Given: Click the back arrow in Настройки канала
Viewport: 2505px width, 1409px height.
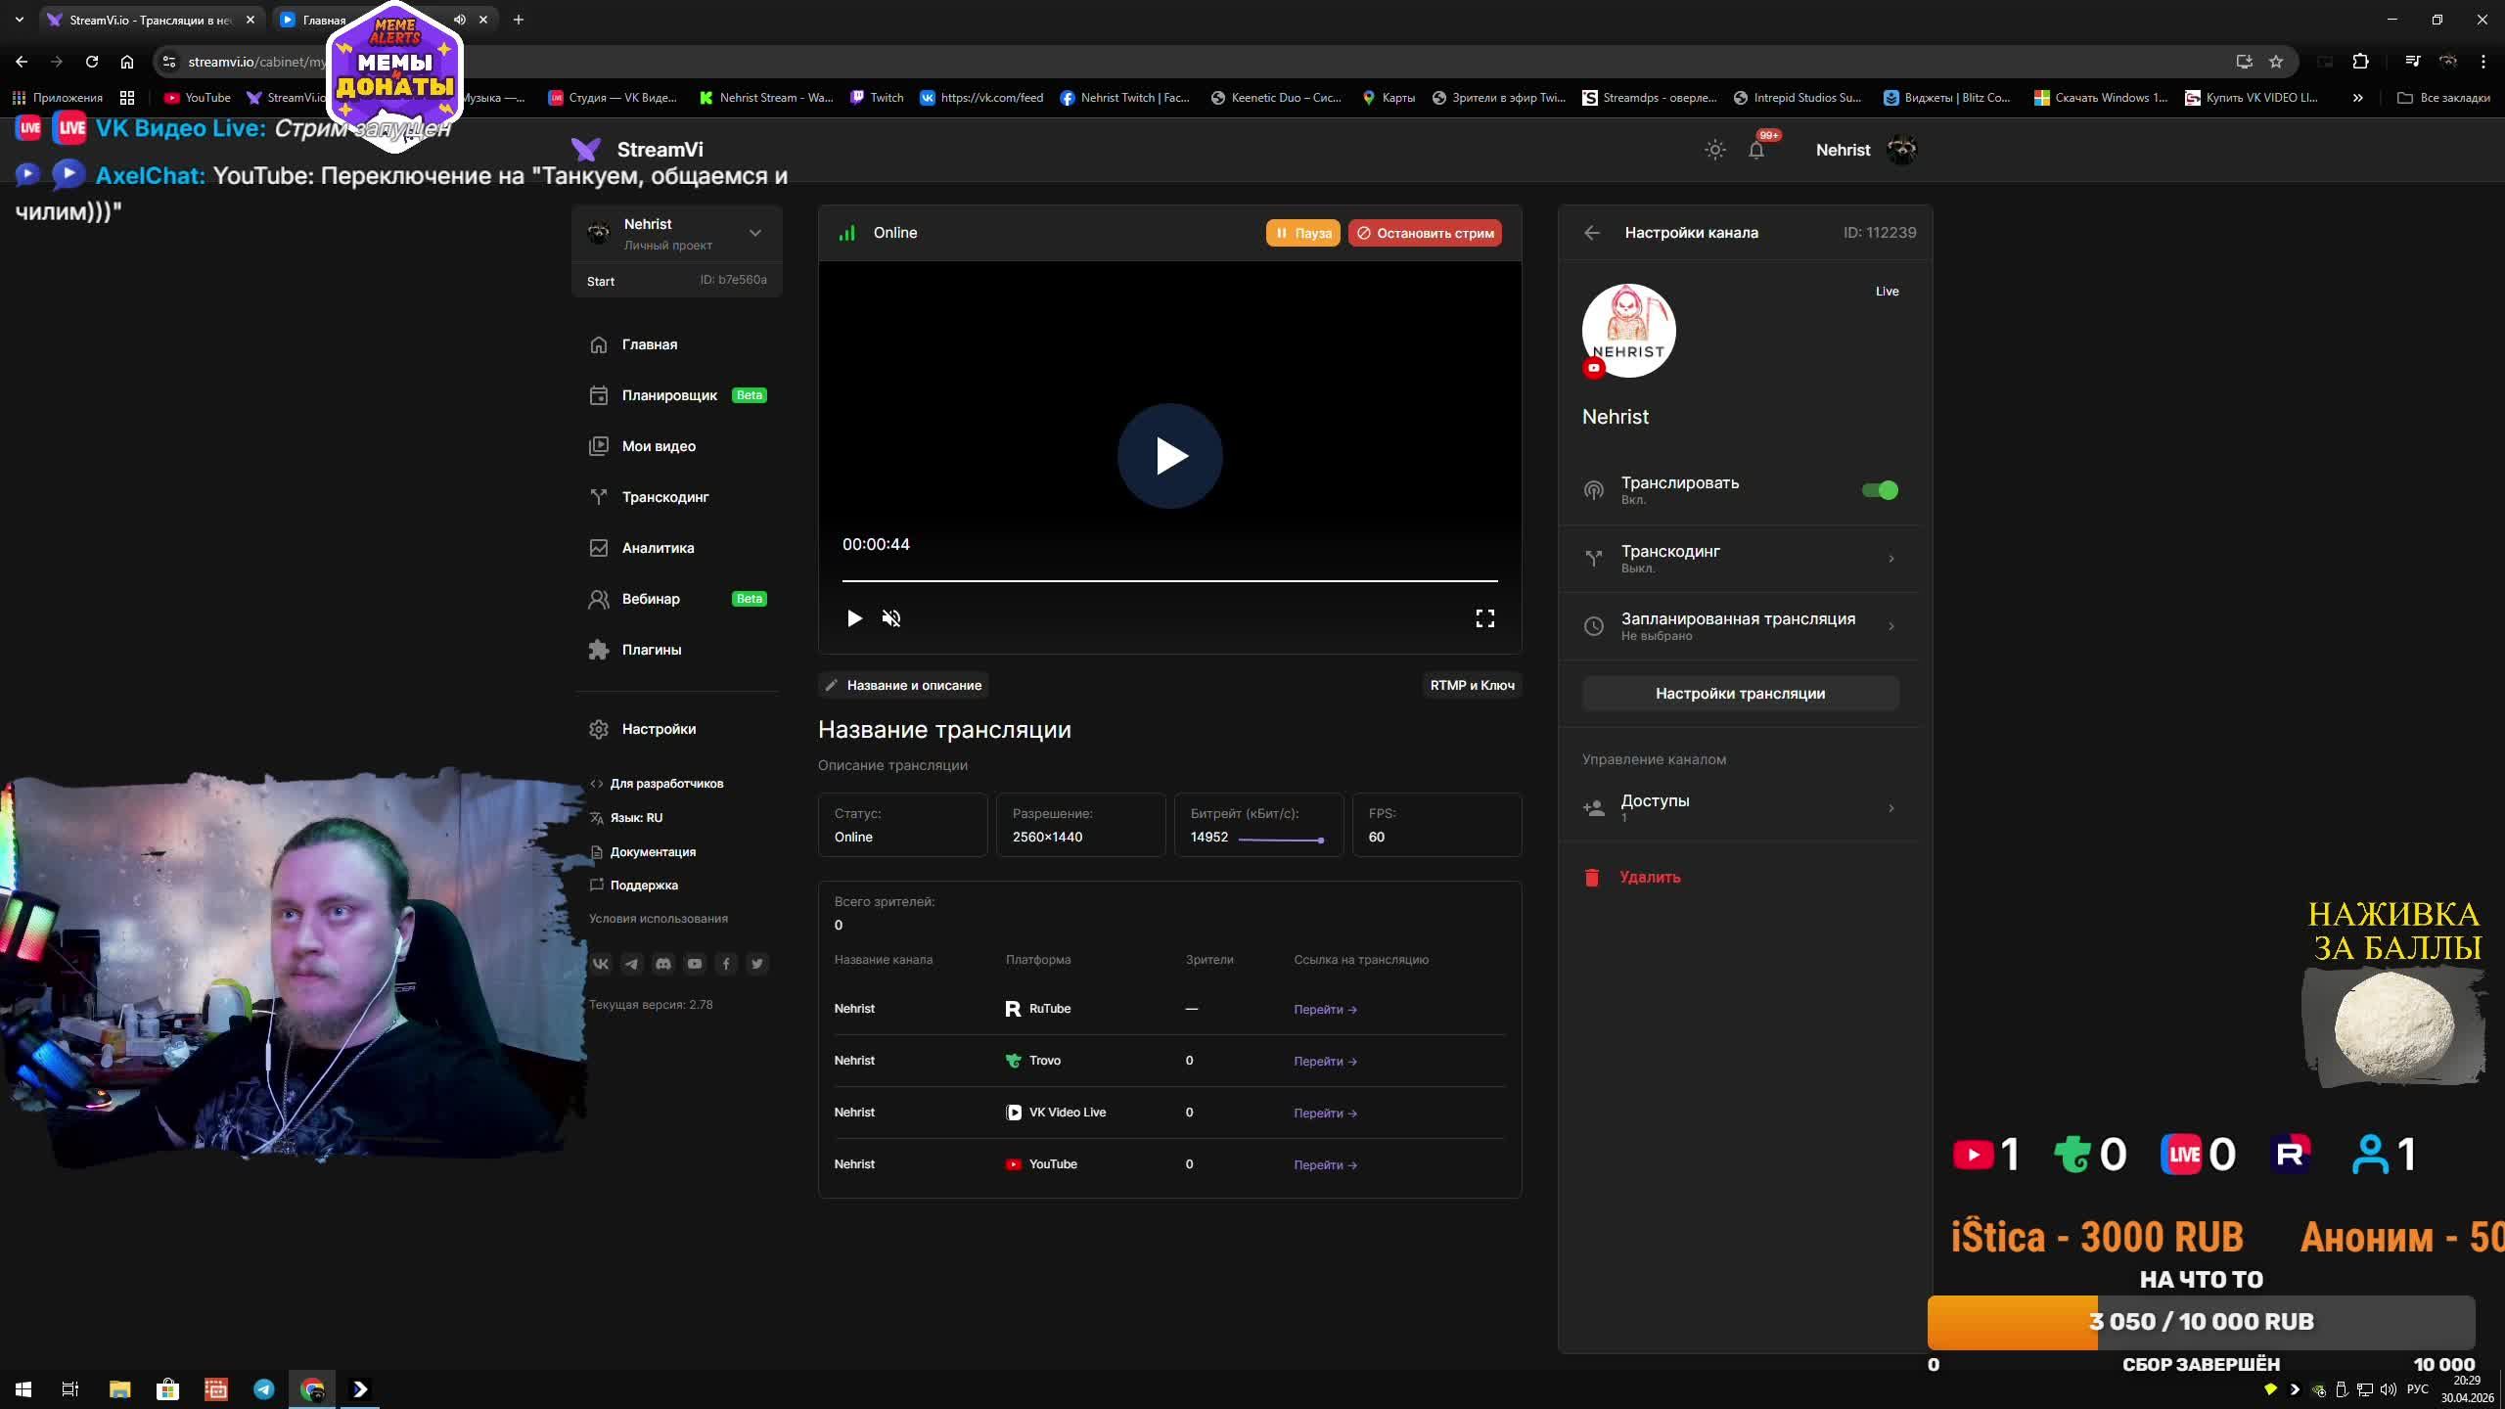Looking at the screenshot, I should (x=1592, y=233).
